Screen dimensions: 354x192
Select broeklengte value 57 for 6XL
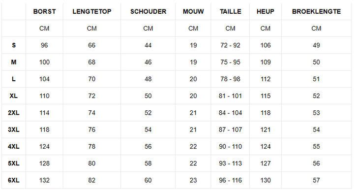(316, 180)
